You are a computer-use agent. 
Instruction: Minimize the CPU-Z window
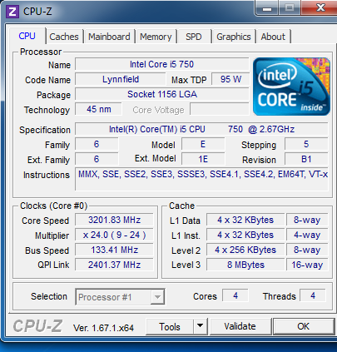pos(266,8)
